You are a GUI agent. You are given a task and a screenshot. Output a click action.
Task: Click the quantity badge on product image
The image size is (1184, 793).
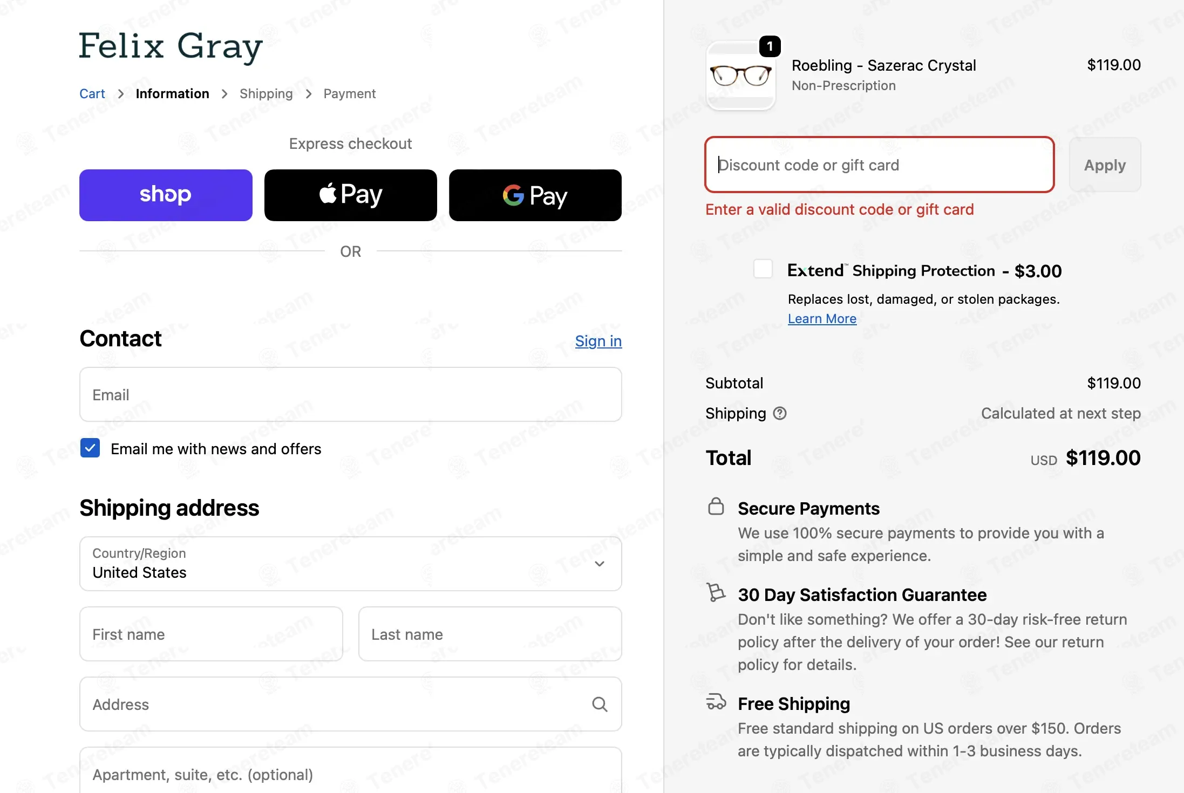770,47
